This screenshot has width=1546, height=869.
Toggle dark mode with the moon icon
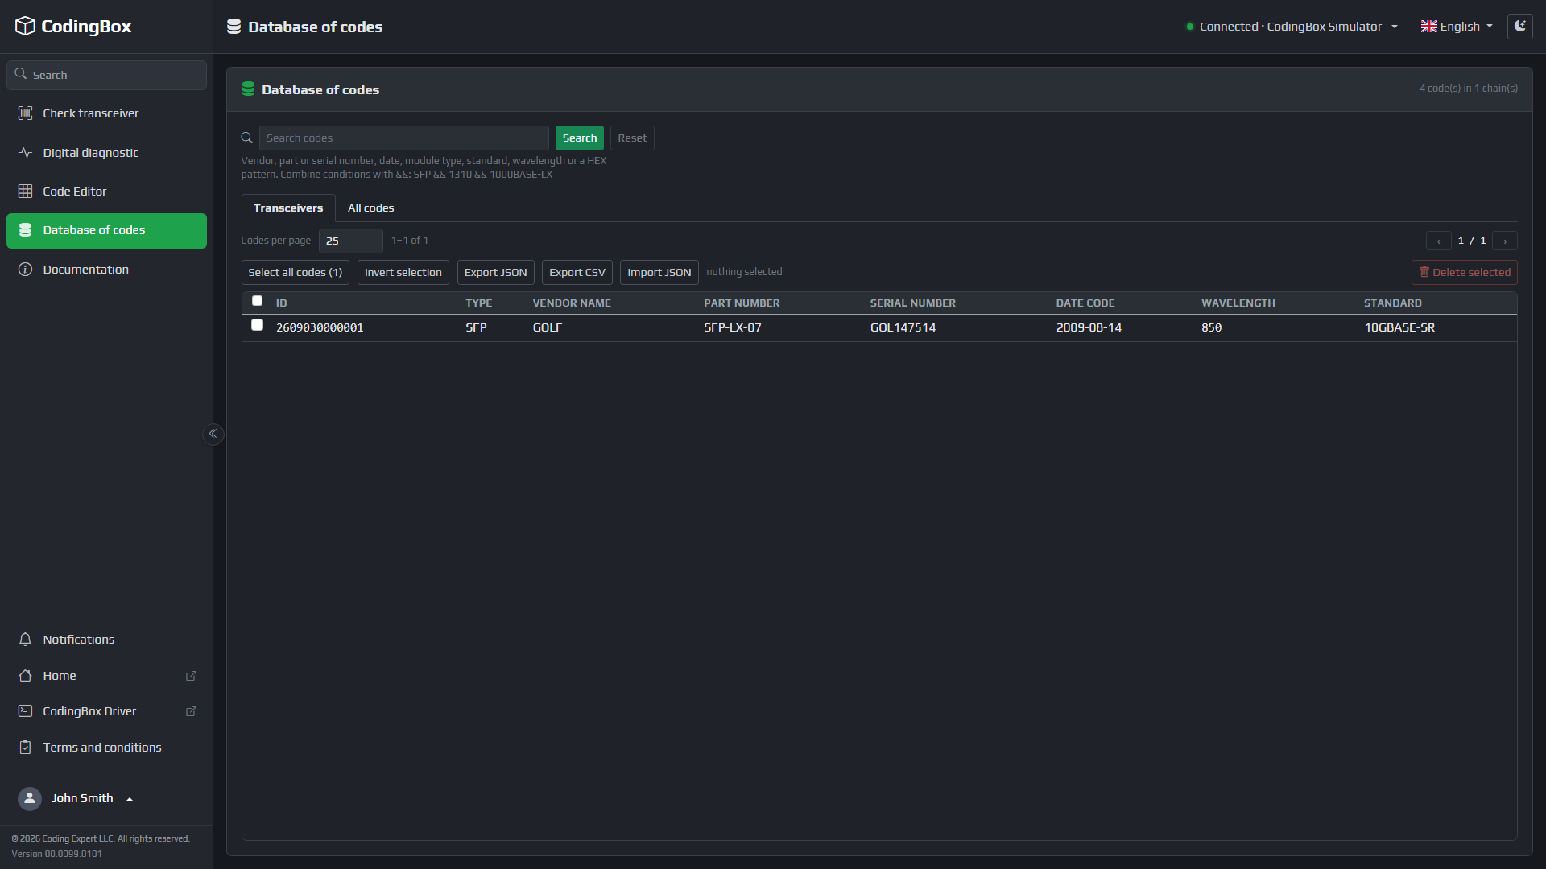(1520, 27)
